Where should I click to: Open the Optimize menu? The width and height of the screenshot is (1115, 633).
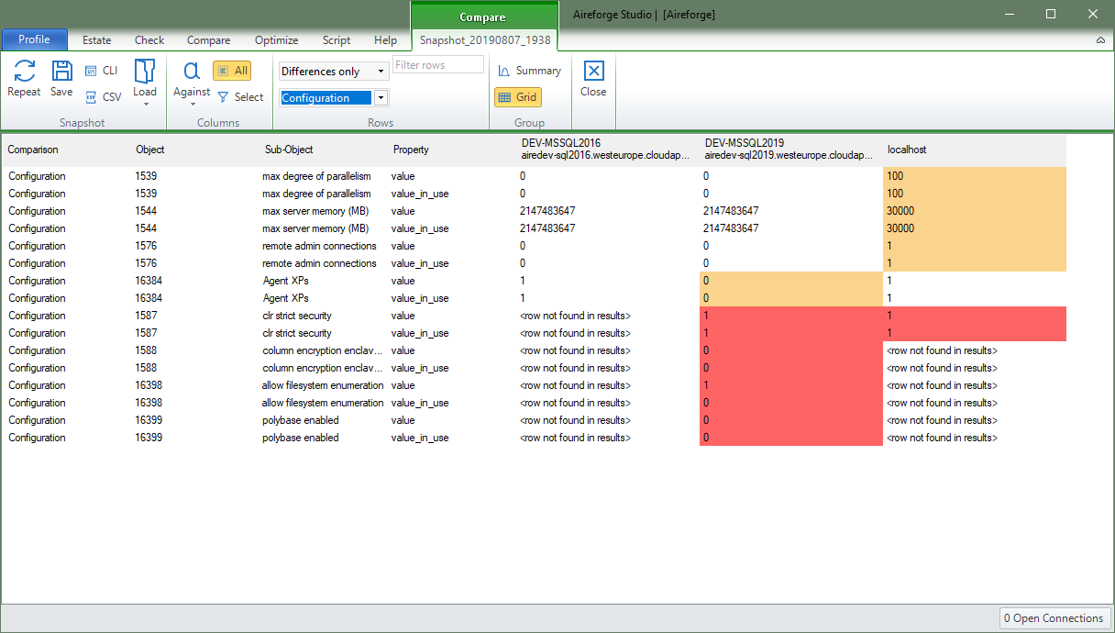point(276,39)
